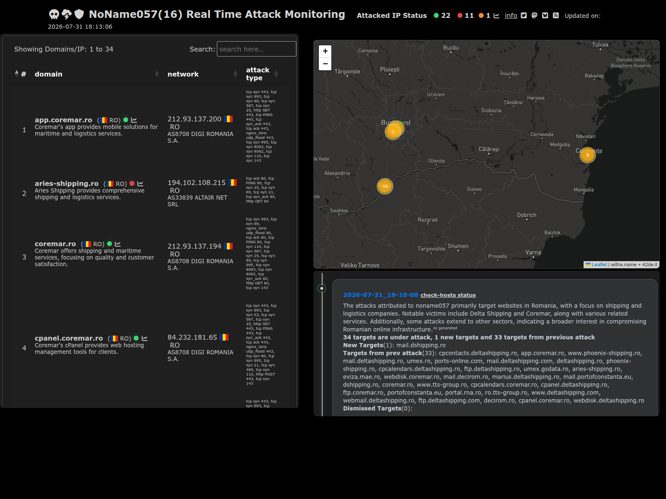
Task: Click the IP address 212.93.137.200
Action: point(194,119)
